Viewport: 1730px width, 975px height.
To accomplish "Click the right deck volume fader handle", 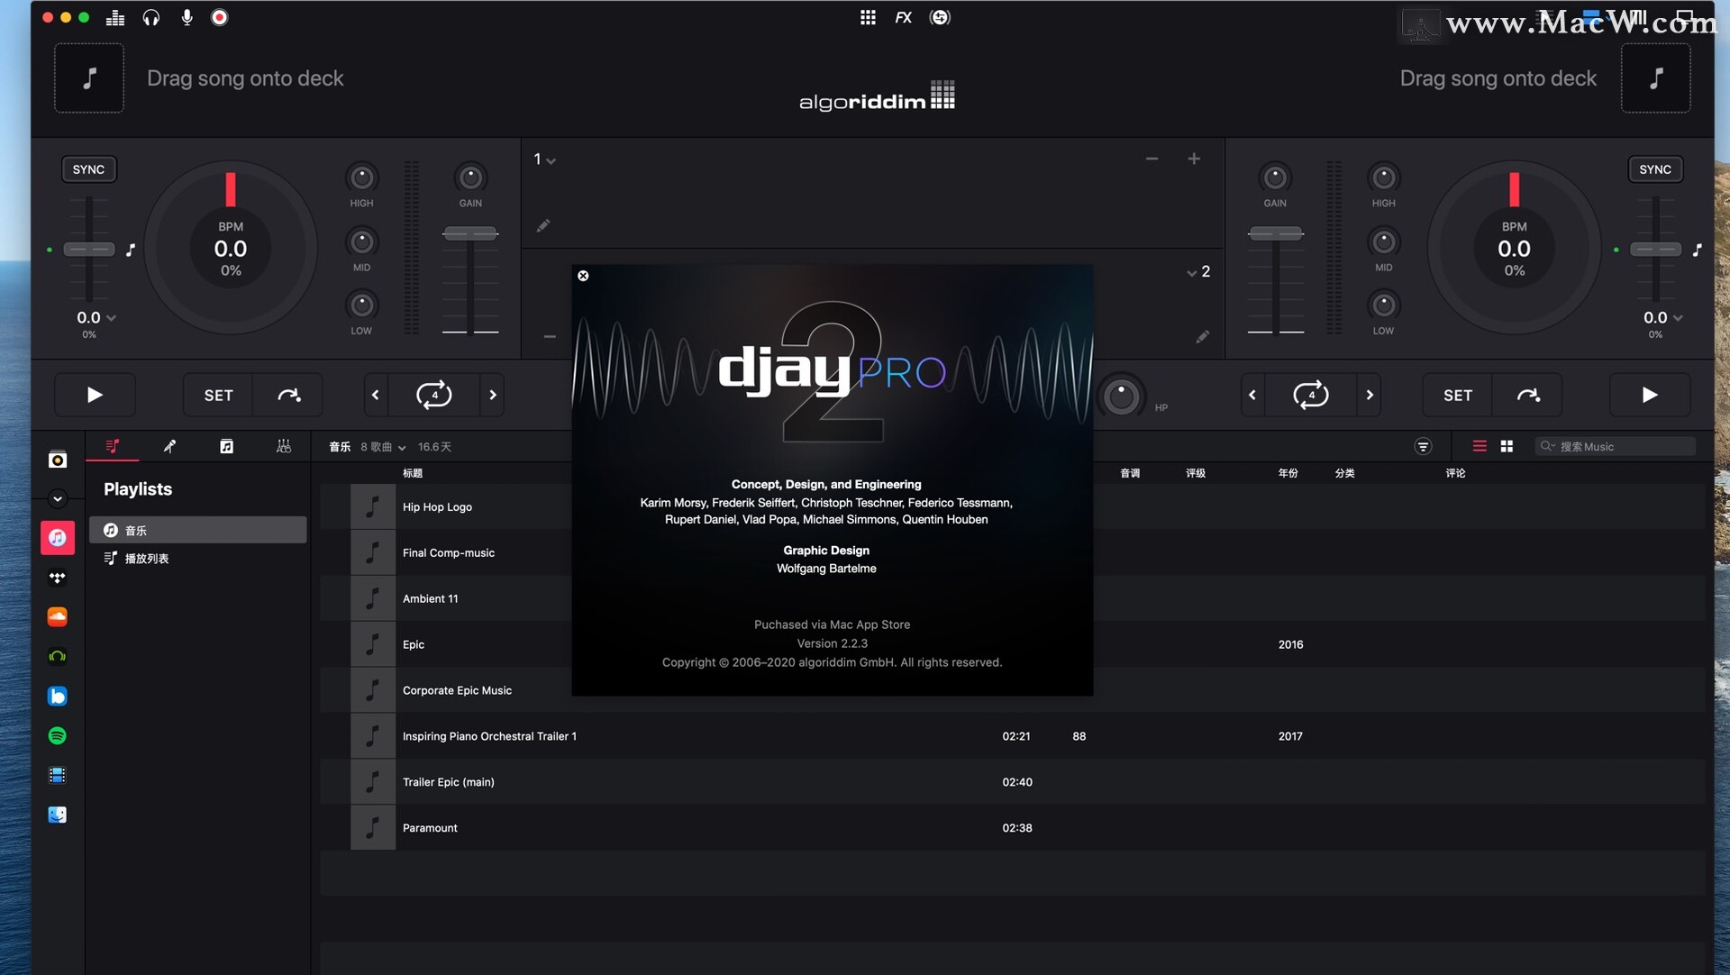I will [x=1275, y=233].
